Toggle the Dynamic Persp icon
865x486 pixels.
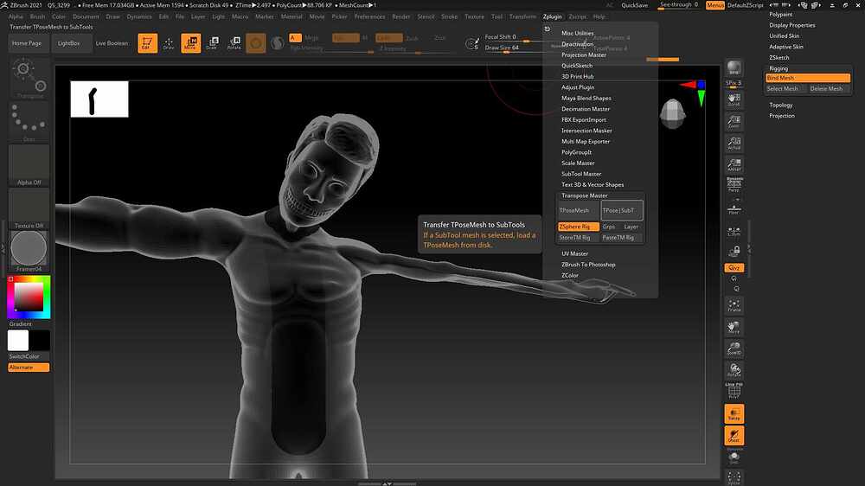734,185
